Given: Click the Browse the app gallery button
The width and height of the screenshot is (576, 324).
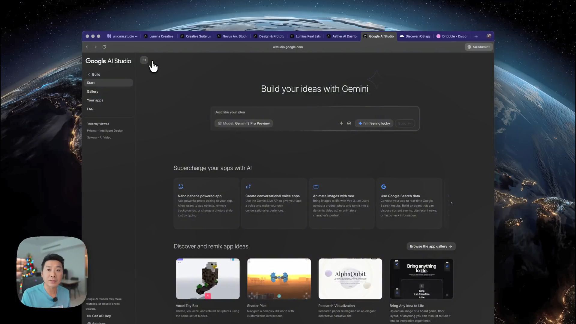Looking at the screenshot, I should 431,246.
